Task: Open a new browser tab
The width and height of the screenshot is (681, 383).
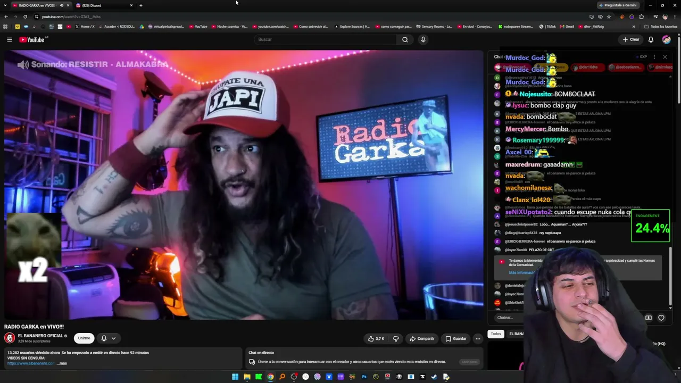Action: 141,5
